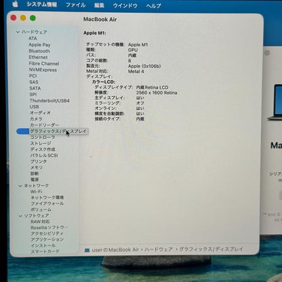282x282 pixels.
Task: Click the カラーLCD: heading
Action: click(x=104, y=82)
